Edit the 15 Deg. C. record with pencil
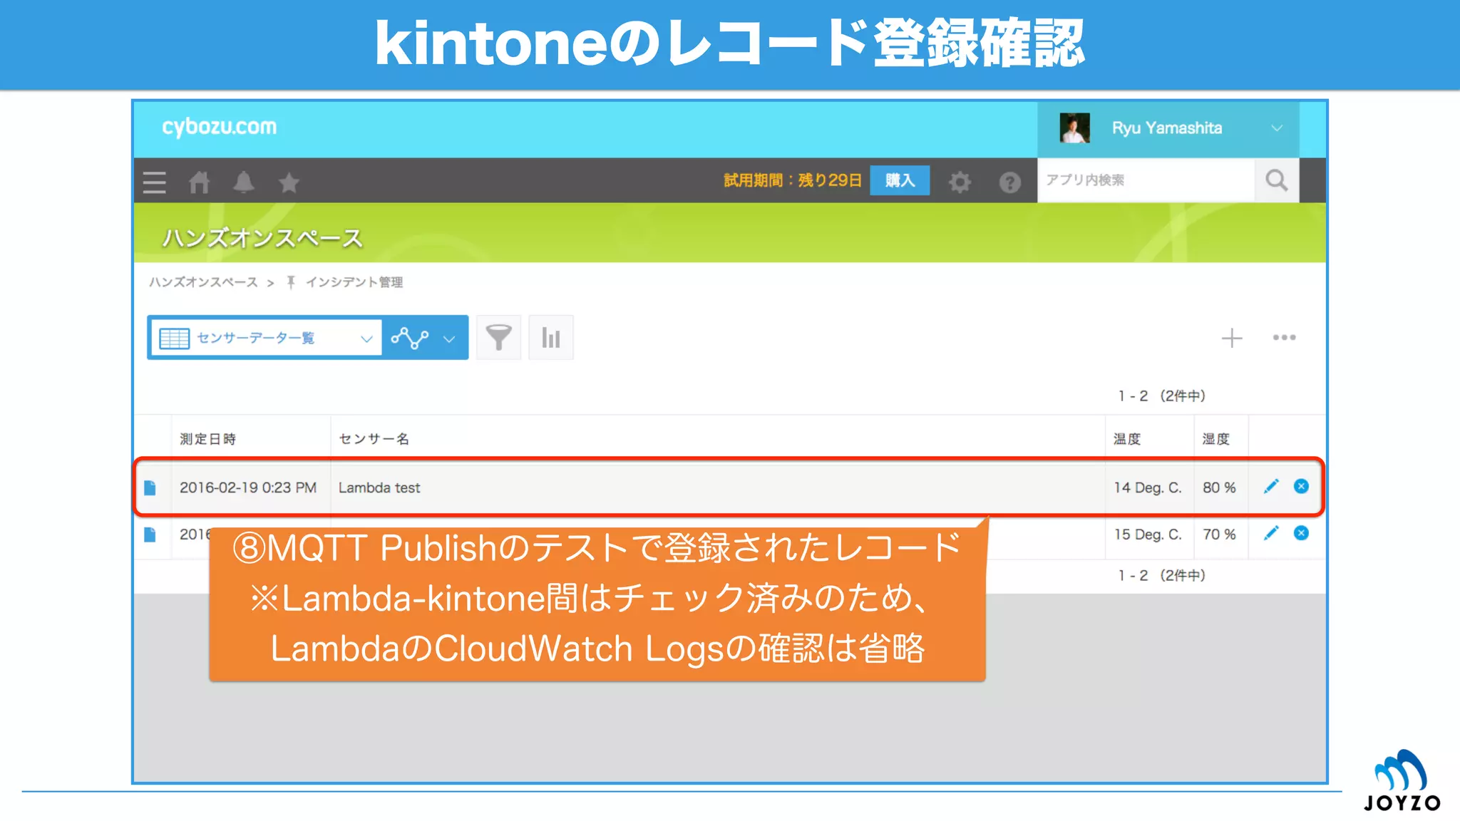This screenshot has height=821, width=1460. pos(1271,533)
